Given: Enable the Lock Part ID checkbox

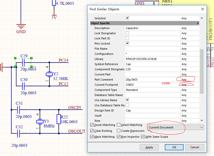Looking at the screenshot, I should pyautogui.click(x=127, y=38).
